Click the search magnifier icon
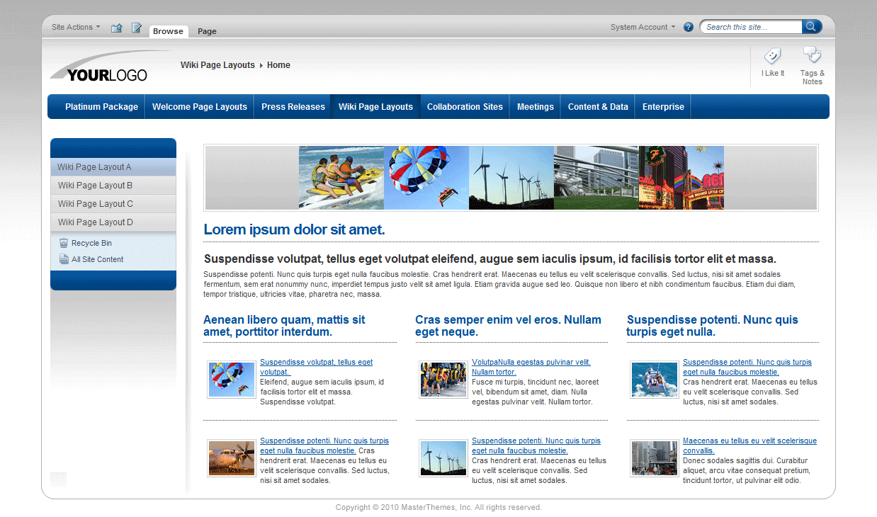The width and height of the screenshot is (877, 517). coord(811,26)
